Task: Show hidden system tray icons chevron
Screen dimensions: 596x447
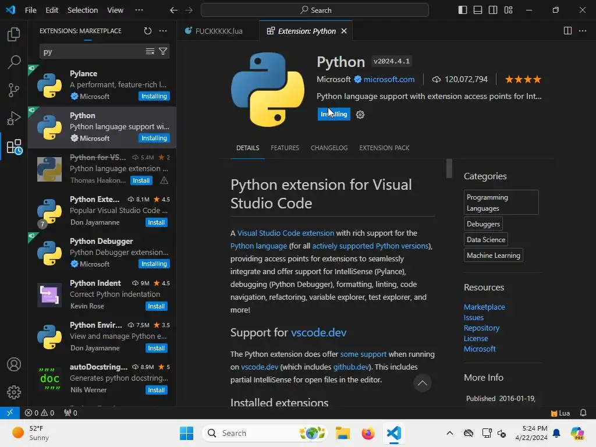Action: (x=449, y=433)
